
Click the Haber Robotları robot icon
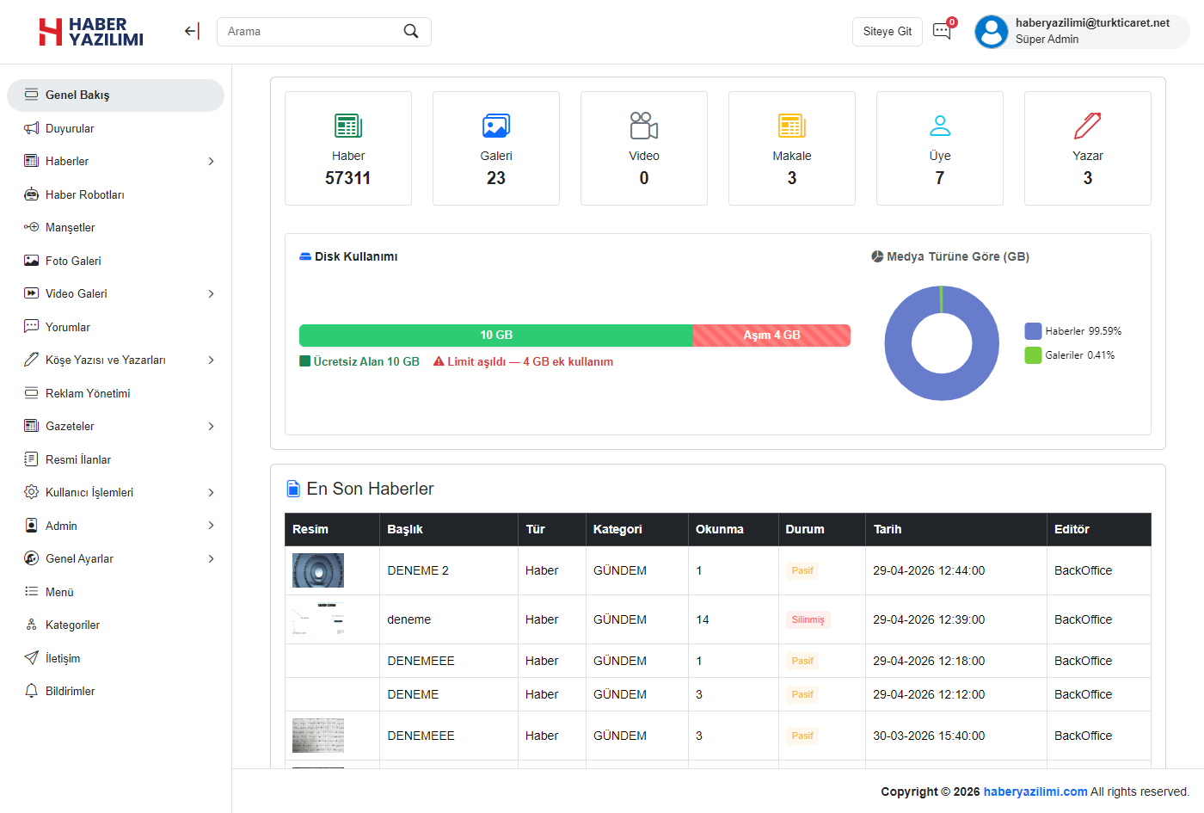32,194
